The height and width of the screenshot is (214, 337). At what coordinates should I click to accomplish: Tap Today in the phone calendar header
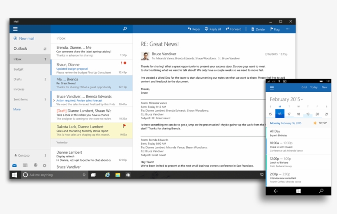(x=314, y=87)
